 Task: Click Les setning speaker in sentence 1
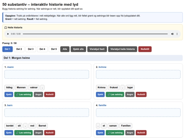point(24,94)
